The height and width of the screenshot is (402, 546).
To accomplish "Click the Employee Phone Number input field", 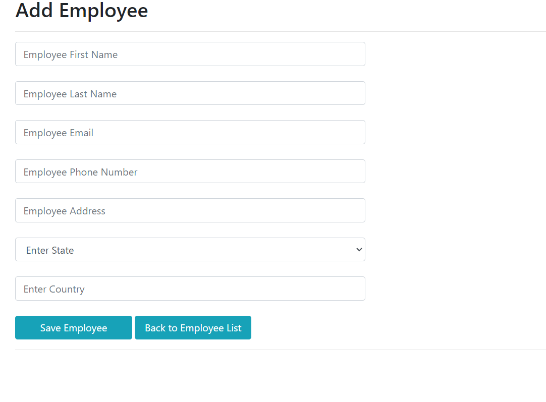I will click(x=190, y=171).
